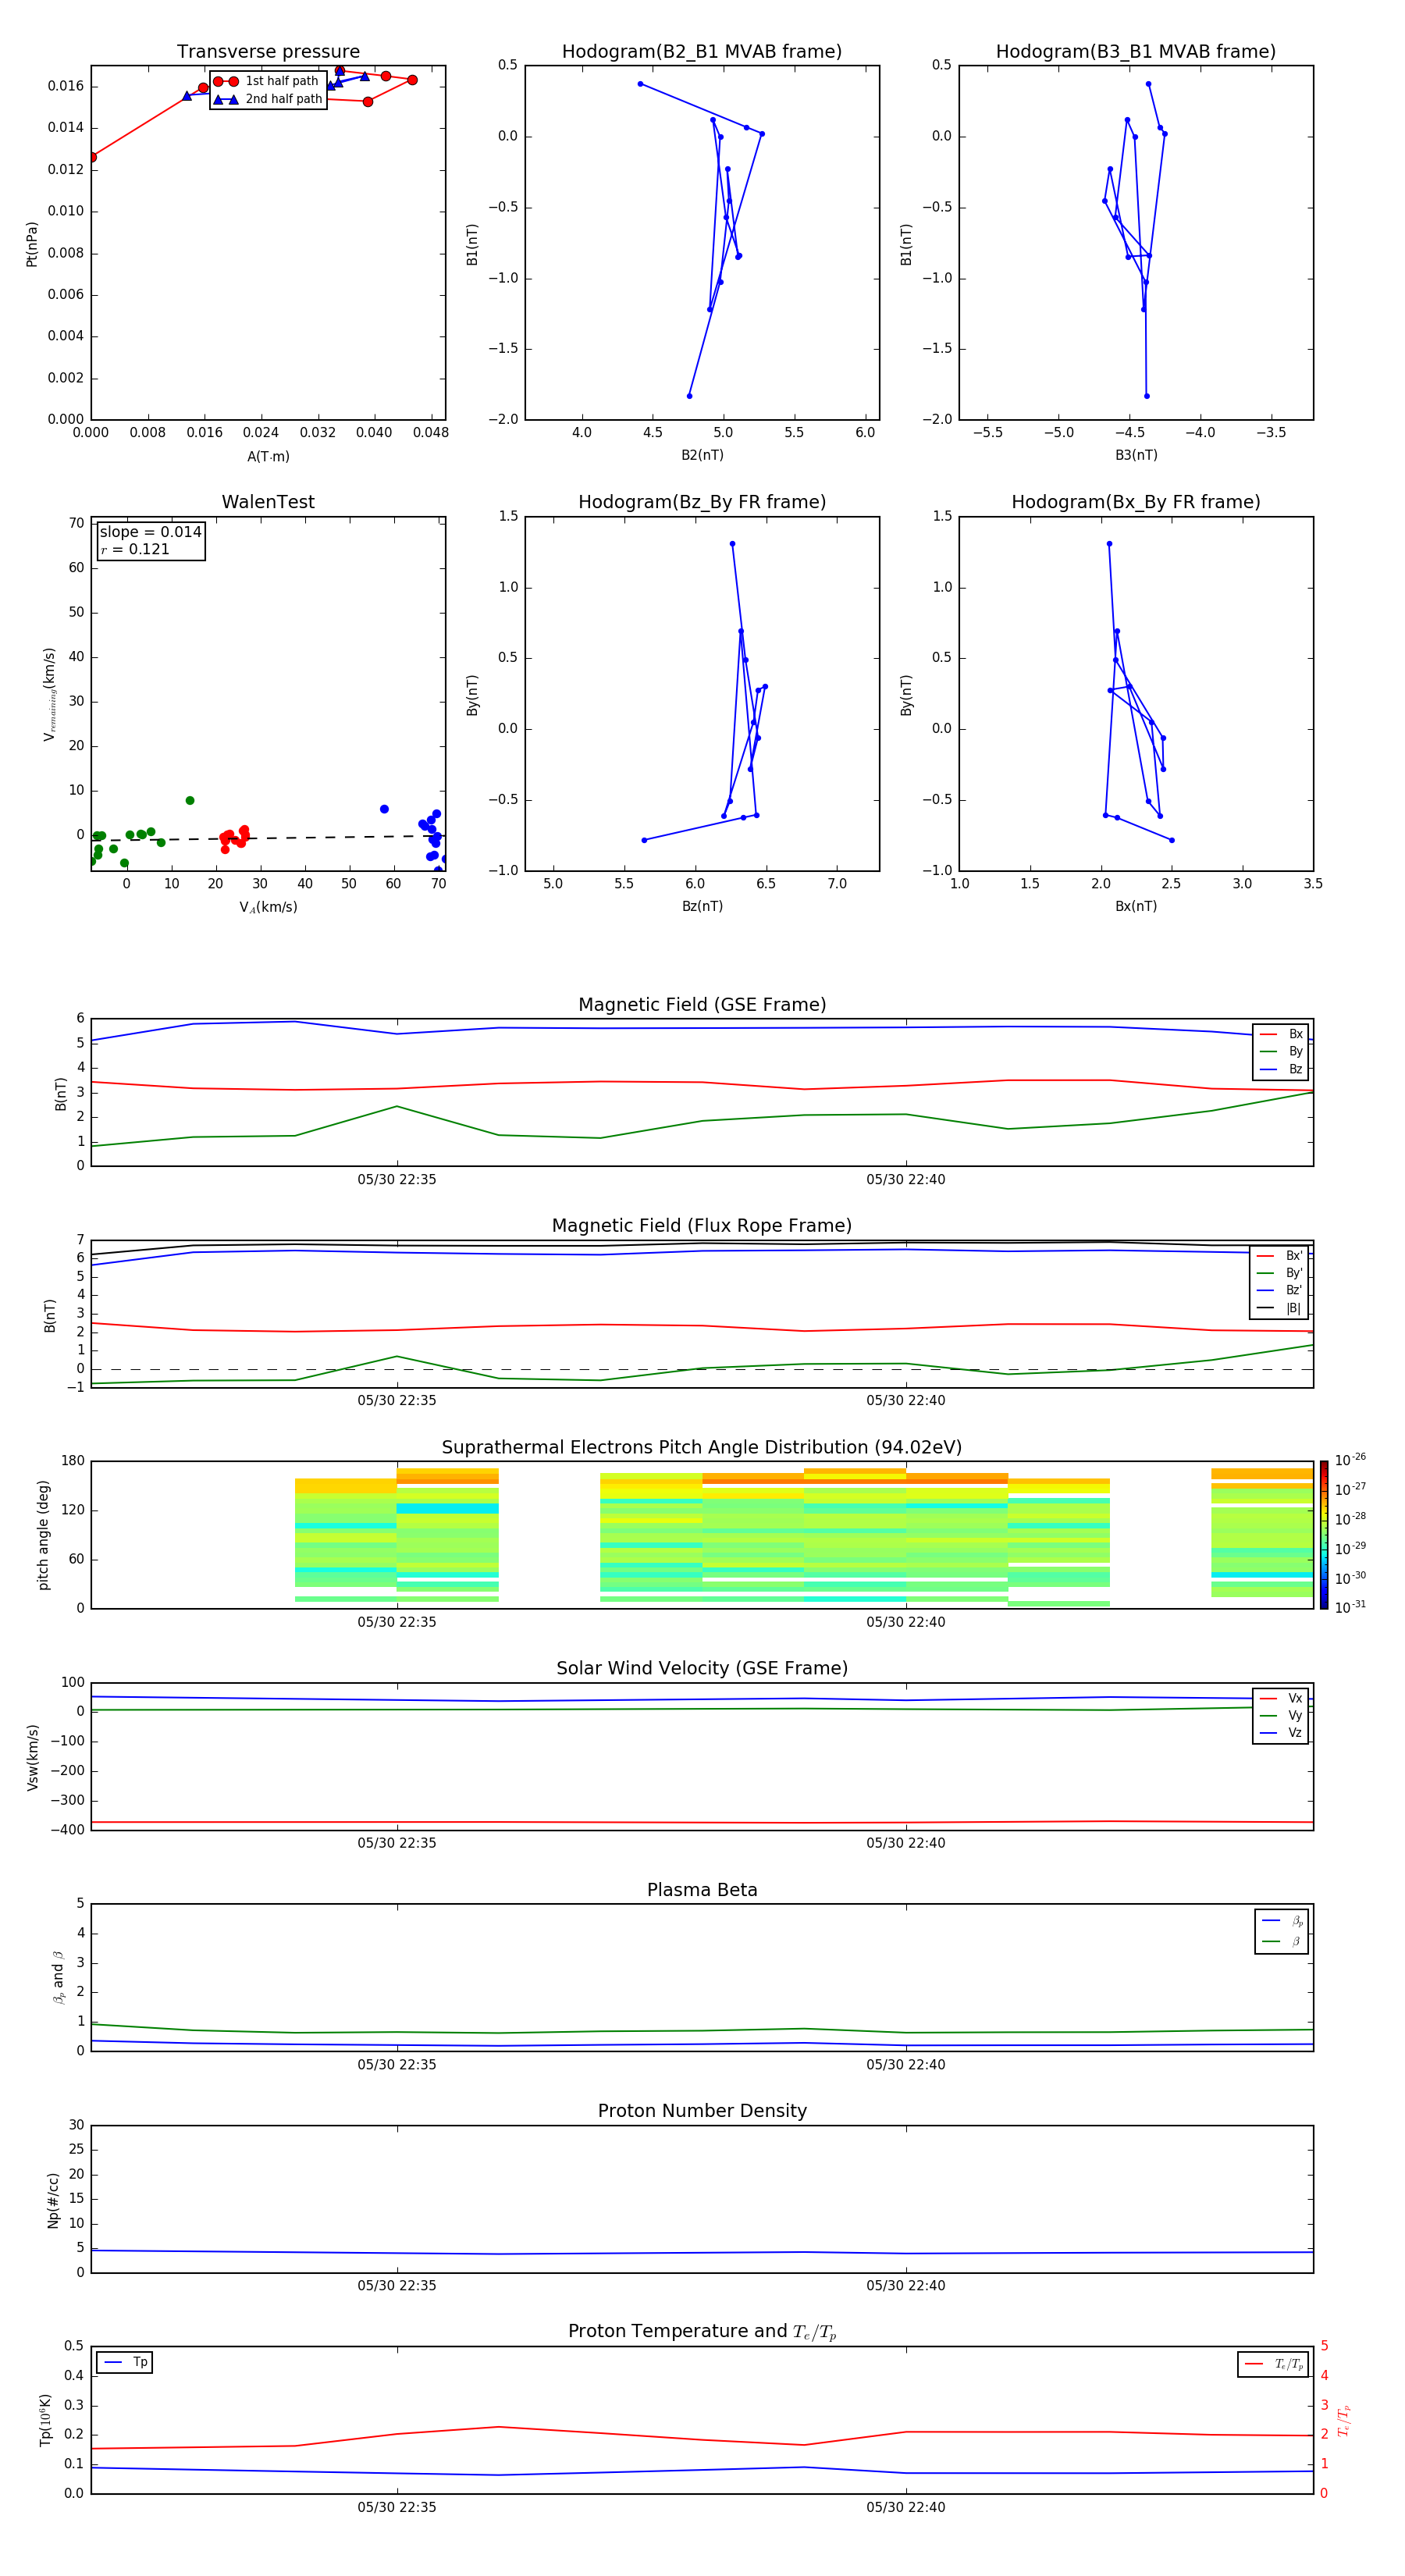The height and width of the screenshot is (2576, 1405).
Task: Click the 'pitch angle (deg)' axis label
Action: point(43,1535)
